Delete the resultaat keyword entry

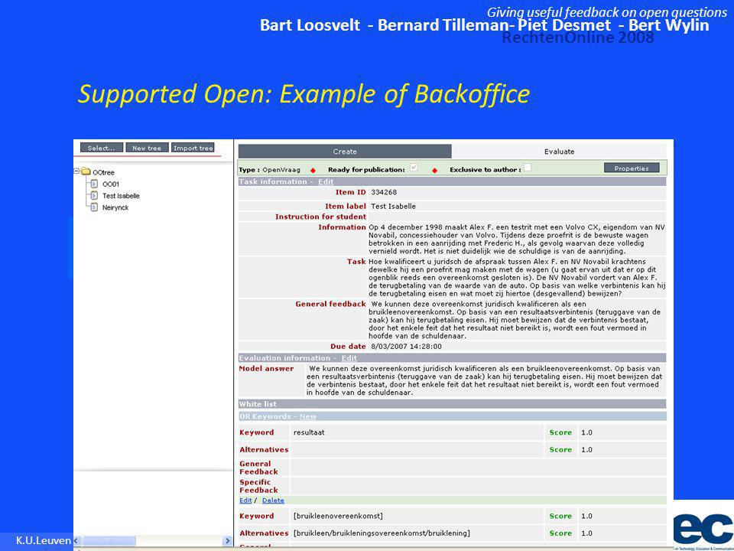[x=273, y=500]
